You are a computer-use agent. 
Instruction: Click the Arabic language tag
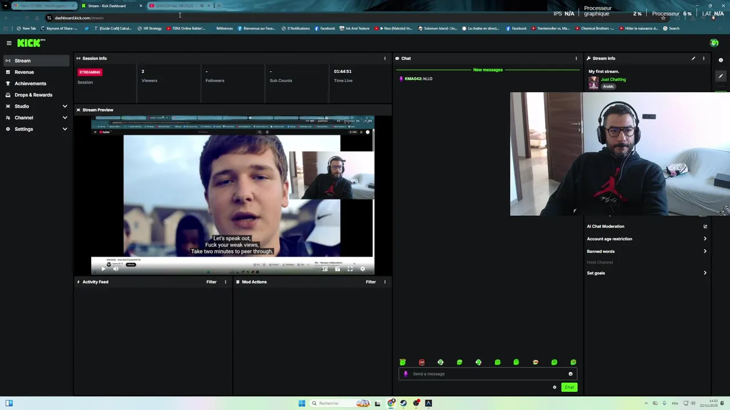[x=609, y=87]
